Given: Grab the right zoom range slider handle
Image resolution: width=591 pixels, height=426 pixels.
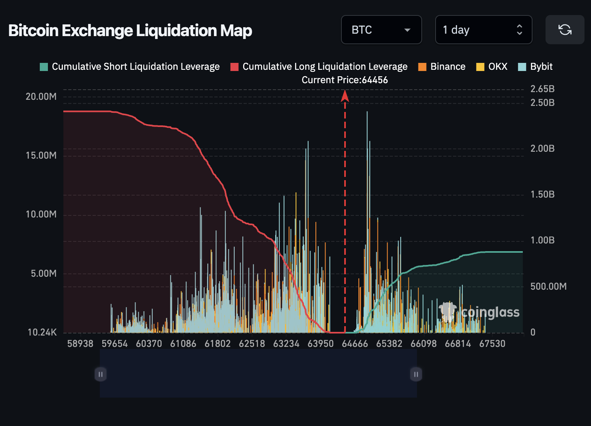Looking at the screenshot, I should 416,374.
